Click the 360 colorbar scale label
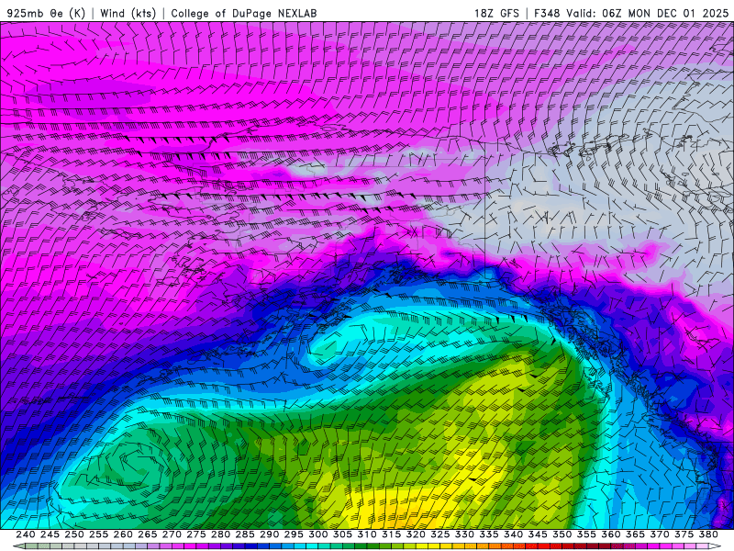This screenshot has width=734, height=551. (x=611, y=534)
